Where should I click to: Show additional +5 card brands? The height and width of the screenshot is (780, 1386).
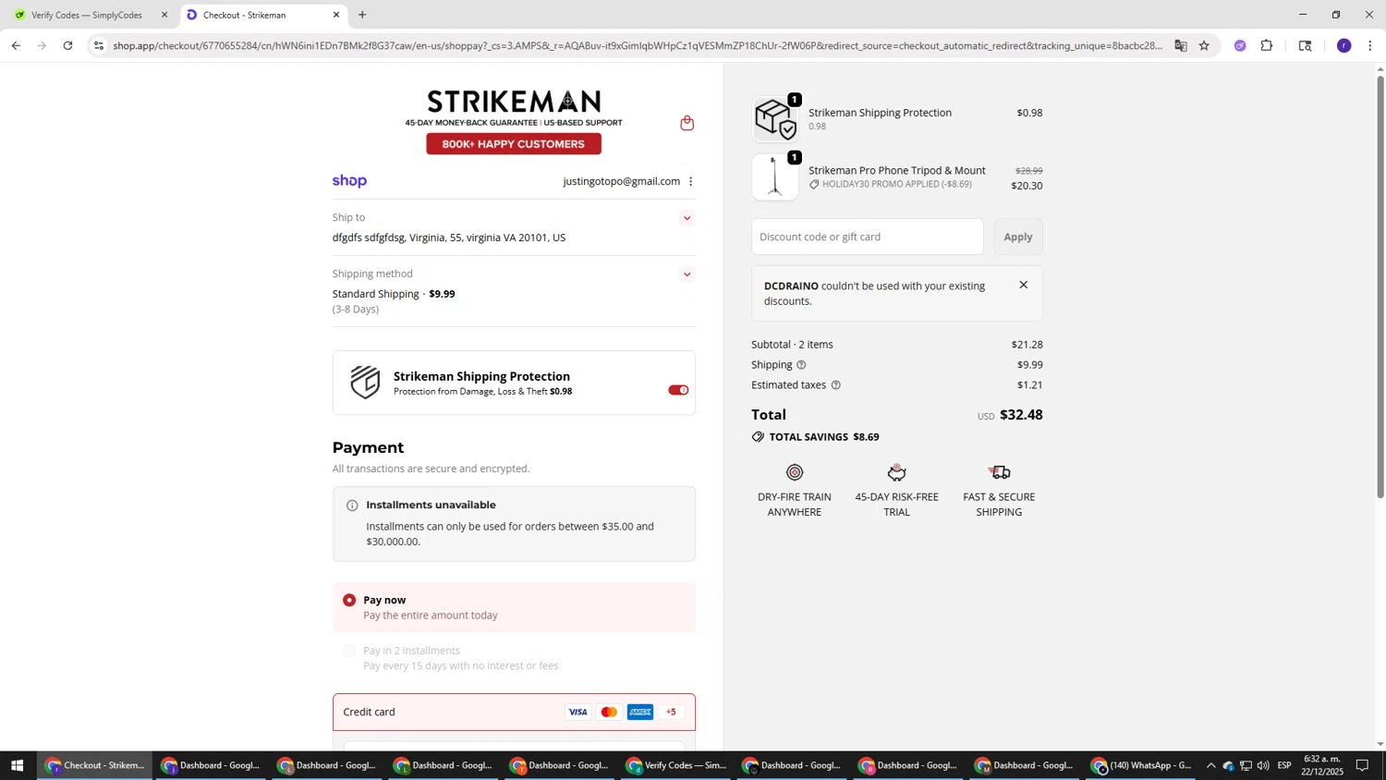tap(671, 712)
